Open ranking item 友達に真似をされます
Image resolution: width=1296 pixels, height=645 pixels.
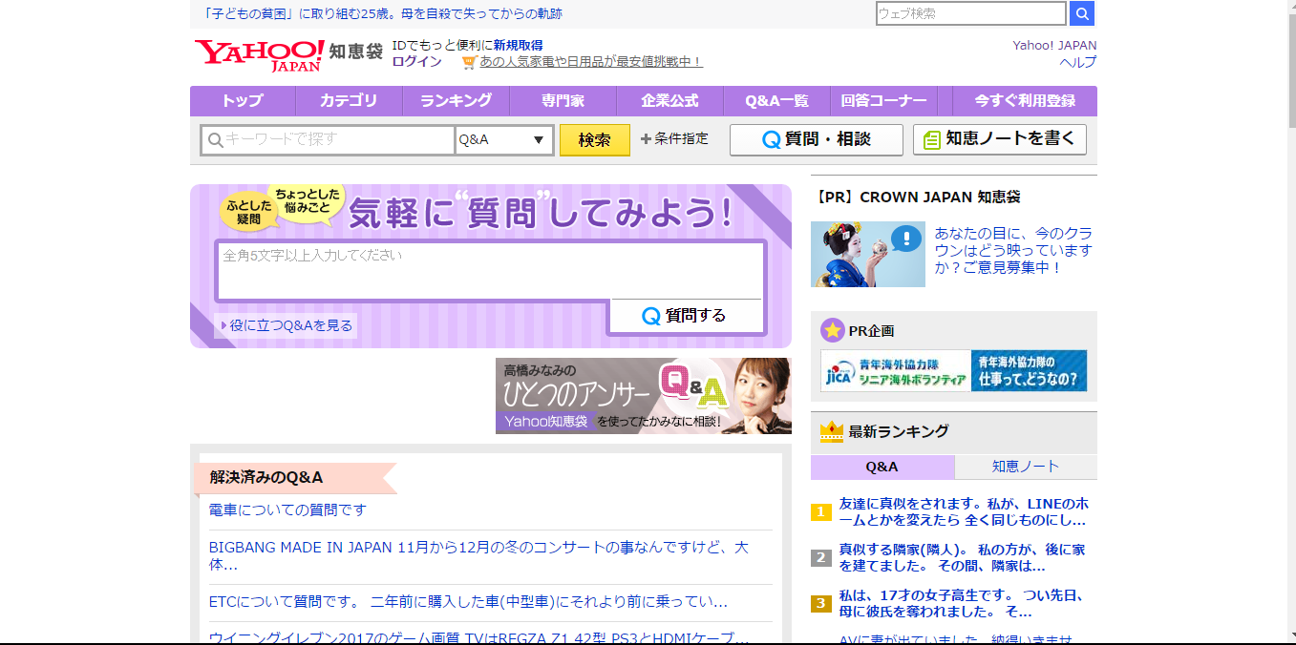click(x=964, y=511)
